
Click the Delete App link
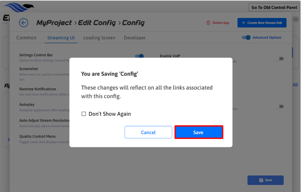pyautogui.click(x=221, y=23)
